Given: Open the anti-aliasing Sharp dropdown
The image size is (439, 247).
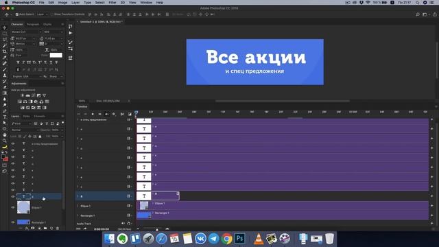Looking at the screenshot, I should tap(56, 76).
